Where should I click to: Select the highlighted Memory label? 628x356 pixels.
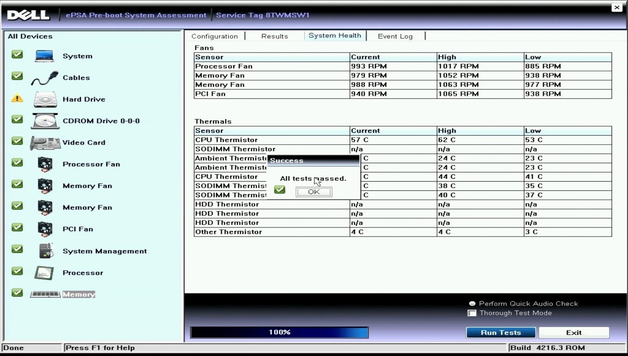(79, 294)
